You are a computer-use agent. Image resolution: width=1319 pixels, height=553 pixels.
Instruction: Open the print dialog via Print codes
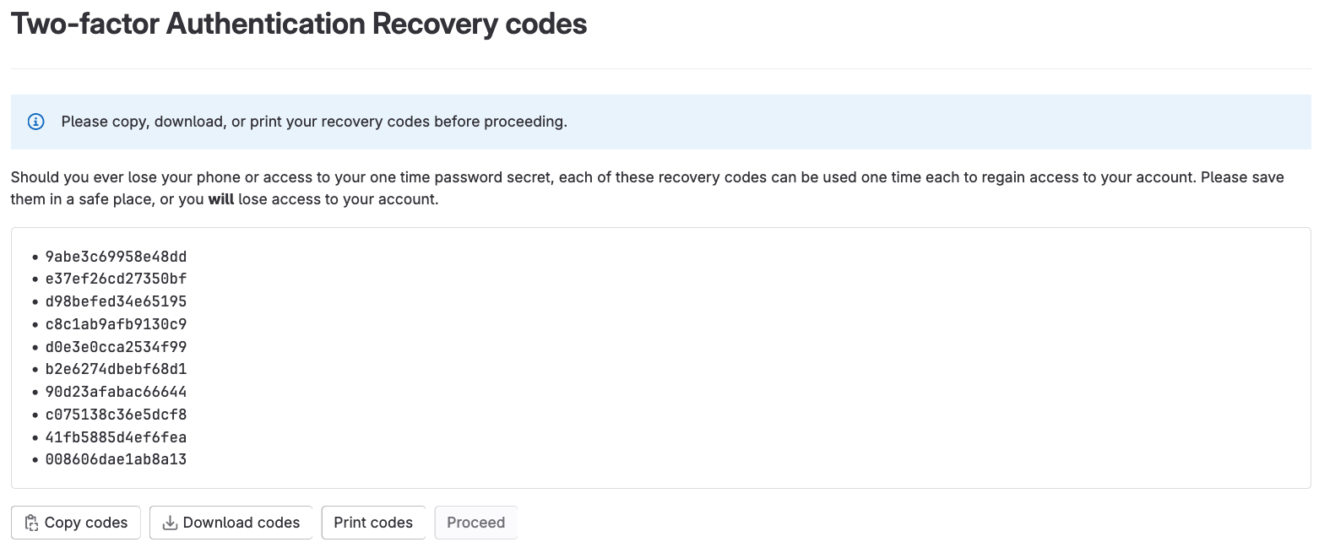373,523
